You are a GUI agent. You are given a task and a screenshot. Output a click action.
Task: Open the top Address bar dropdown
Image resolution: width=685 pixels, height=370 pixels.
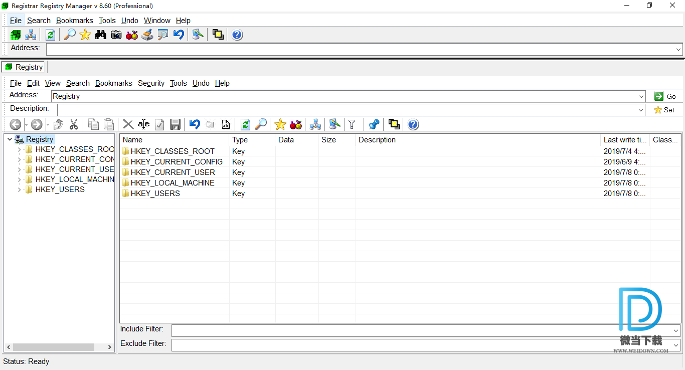click(678, 50)
